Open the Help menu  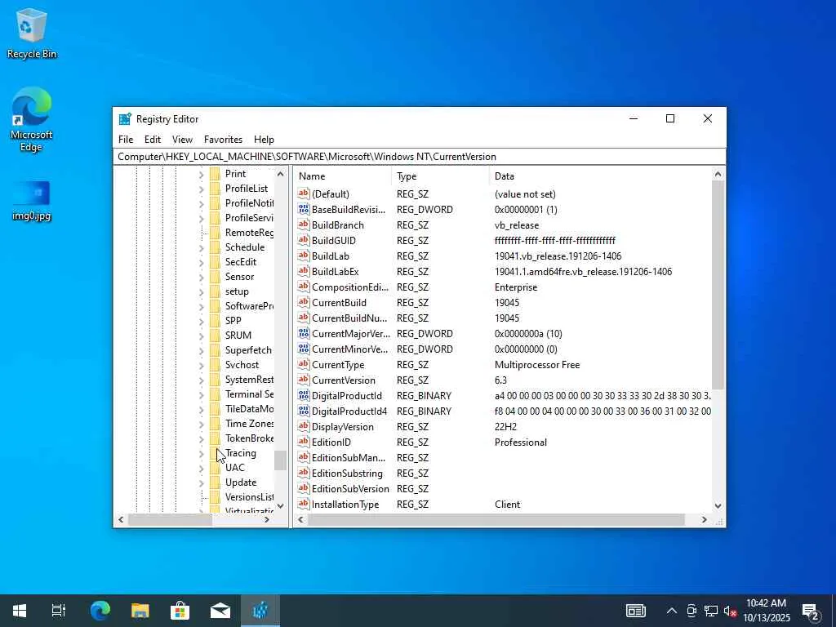click(x=264, y=139)
